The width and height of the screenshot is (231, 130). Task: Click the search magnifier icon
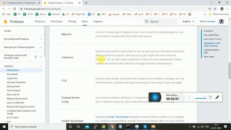click(x=147, y=21)
